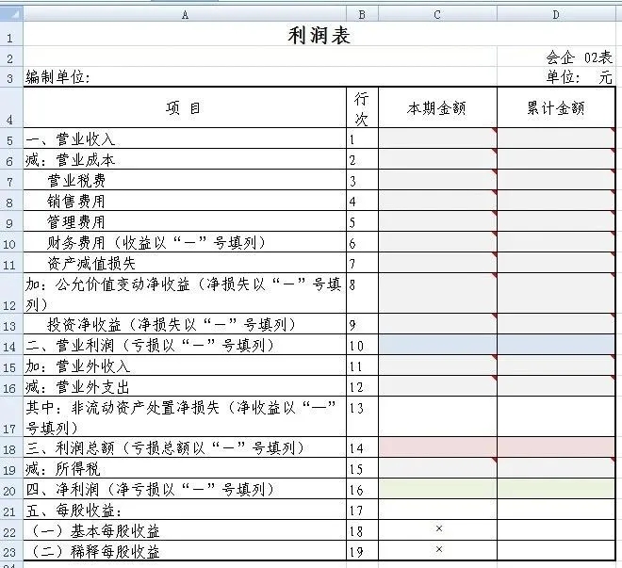Click the 本期金额 input cell for 营业成本
The width and height of the screenshot is (622, 568).
(x=437, y=159)
